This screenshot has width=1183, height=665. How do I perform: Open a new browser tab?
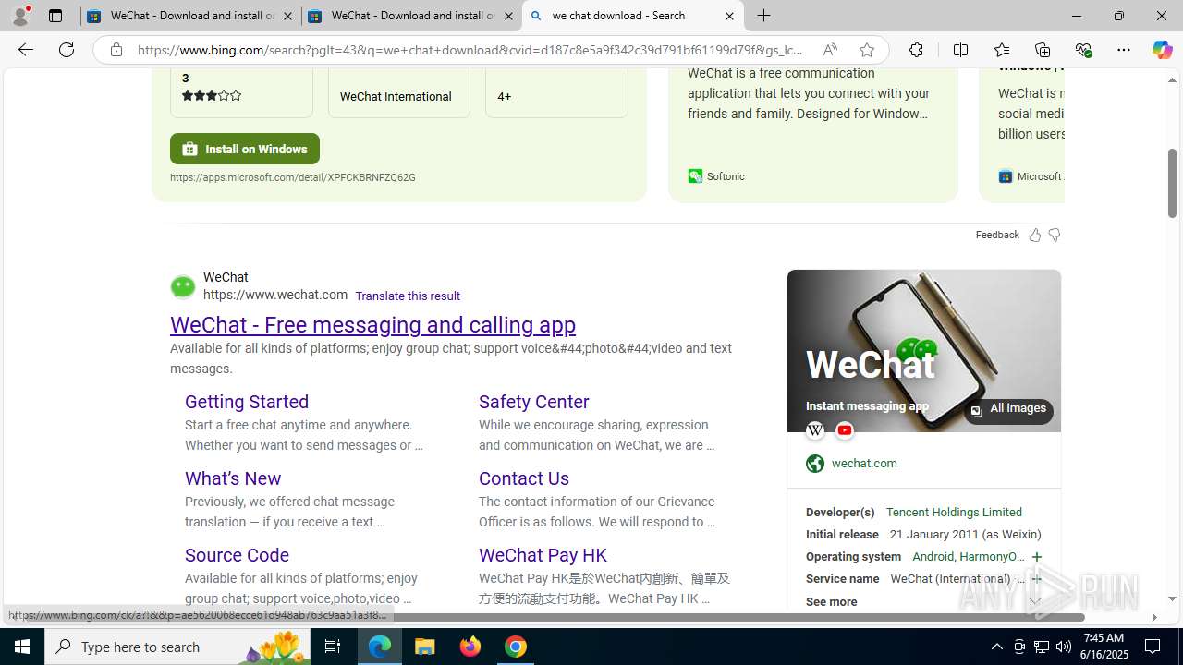764,16
